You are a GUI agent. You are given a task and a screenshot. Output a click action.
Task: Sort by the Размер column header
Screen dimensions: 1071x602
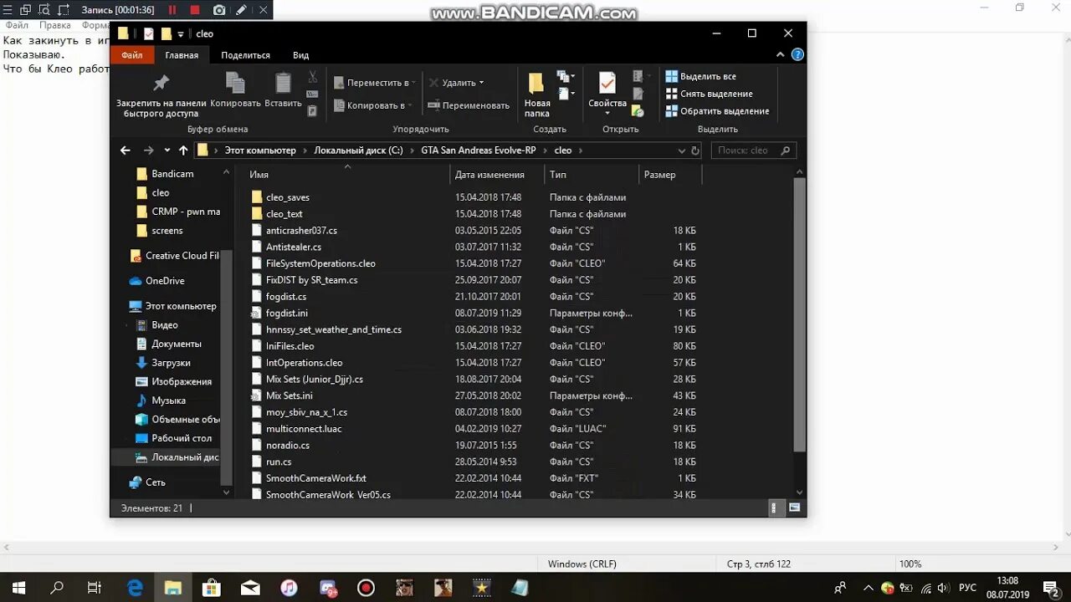click(x=659, y=175)
